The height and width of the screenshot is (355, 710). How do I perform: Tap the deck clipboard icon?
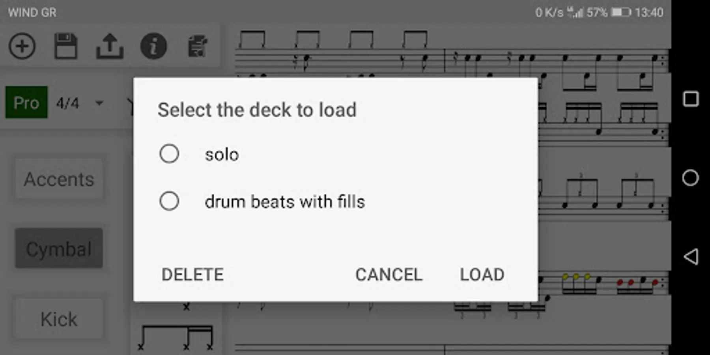pyautogui.click(x=197, y=46)
